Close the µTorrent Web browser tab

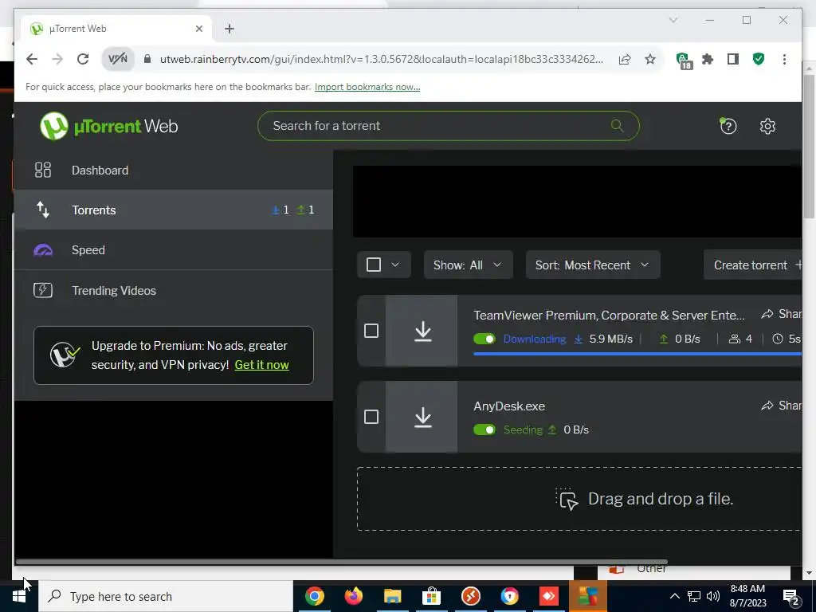point(198,29)
